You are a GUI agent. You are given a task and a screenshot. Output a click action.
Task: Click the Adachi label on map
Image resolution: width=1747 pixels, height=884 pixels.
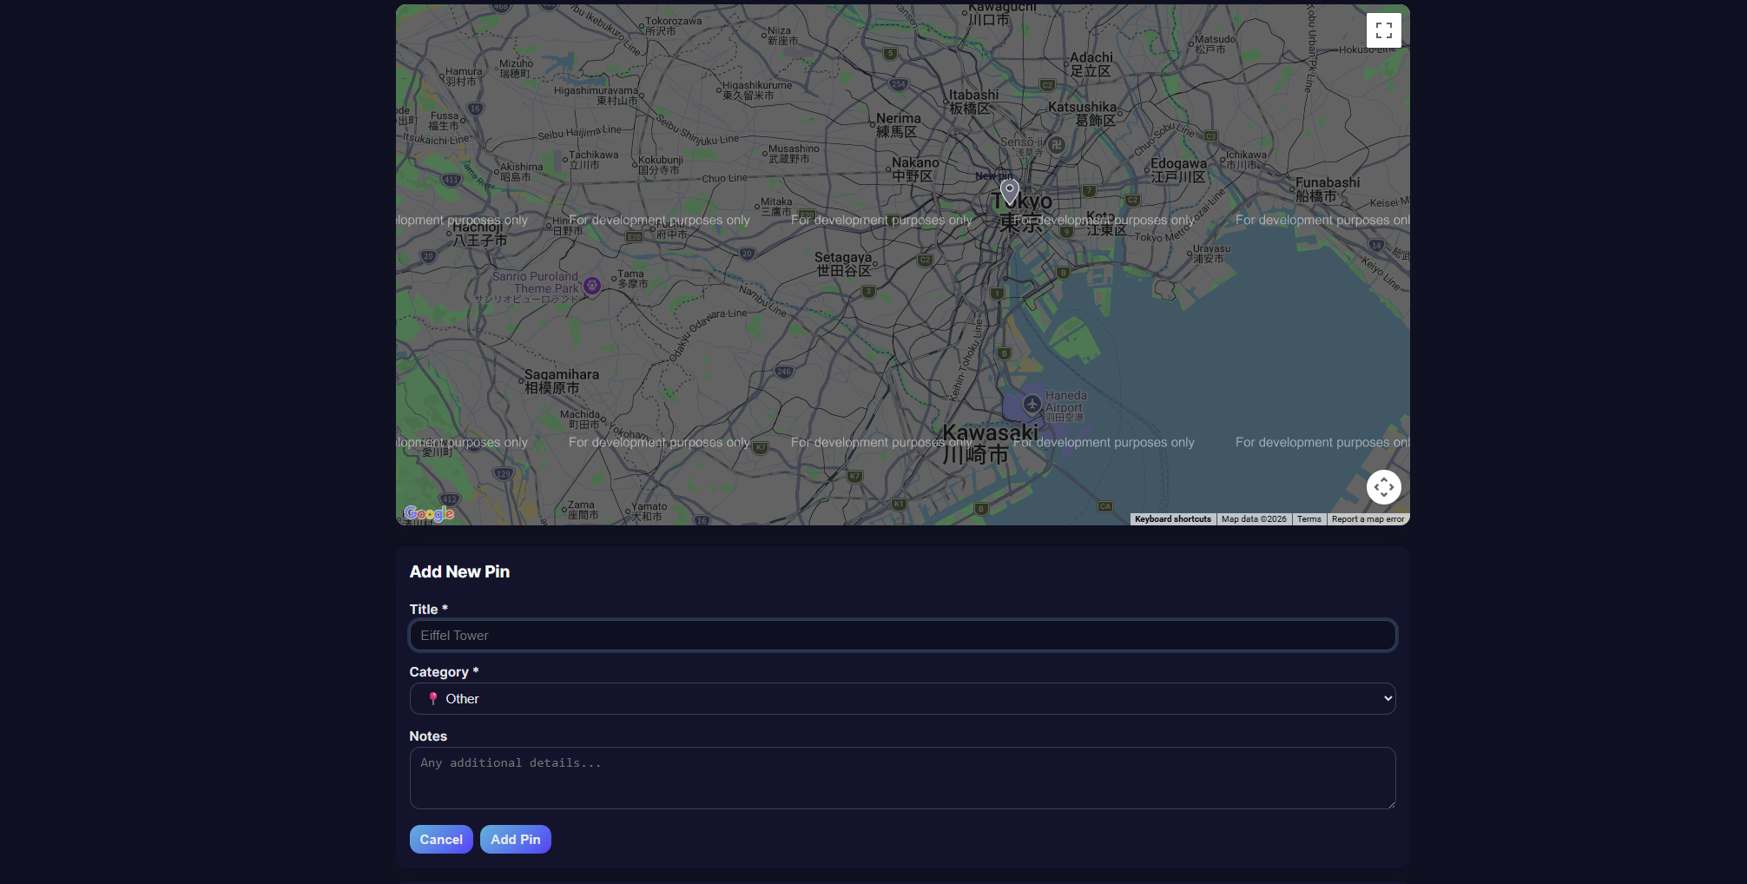(x=1091, y=64)
